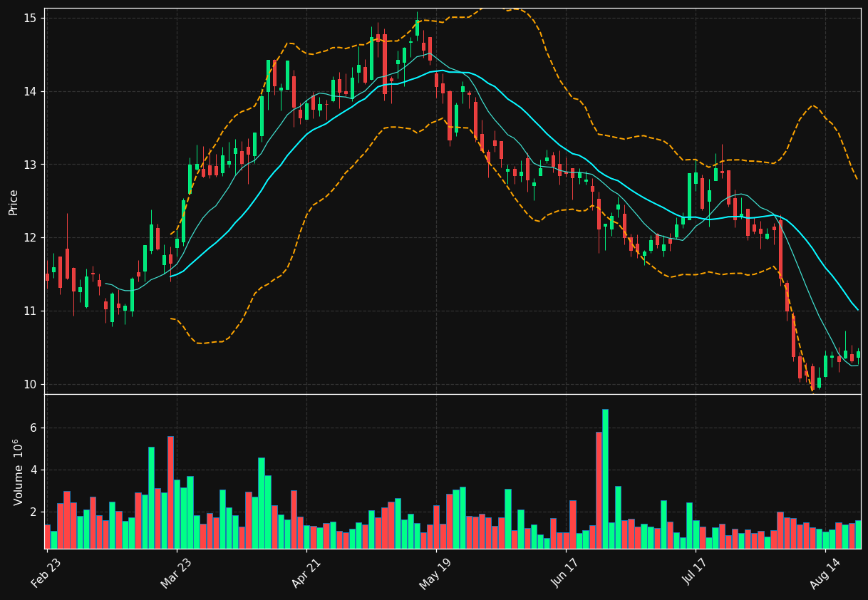Click the volume tick label '6'

33,428
